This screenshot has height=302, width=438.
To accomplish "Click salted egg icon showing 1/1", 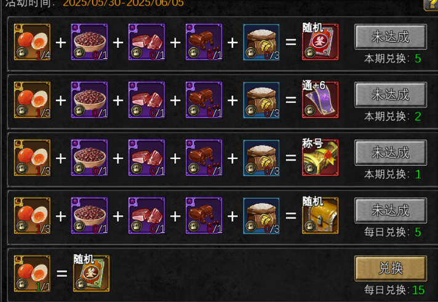I will tap(33, 274).
